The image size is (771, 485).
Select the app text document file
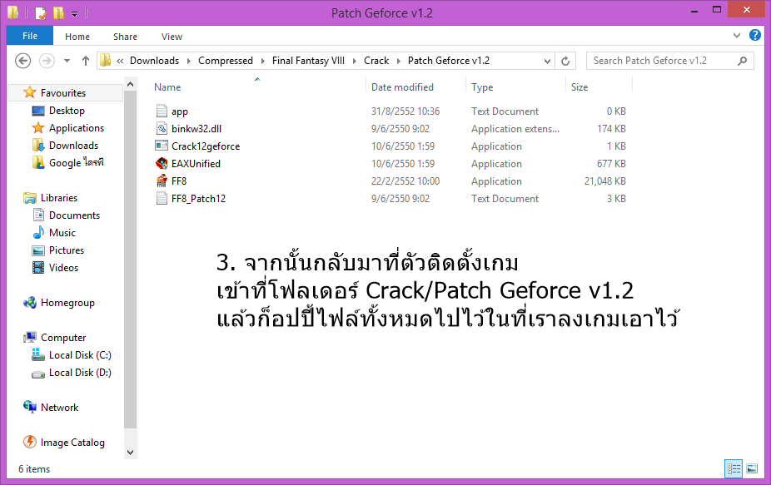180,111
